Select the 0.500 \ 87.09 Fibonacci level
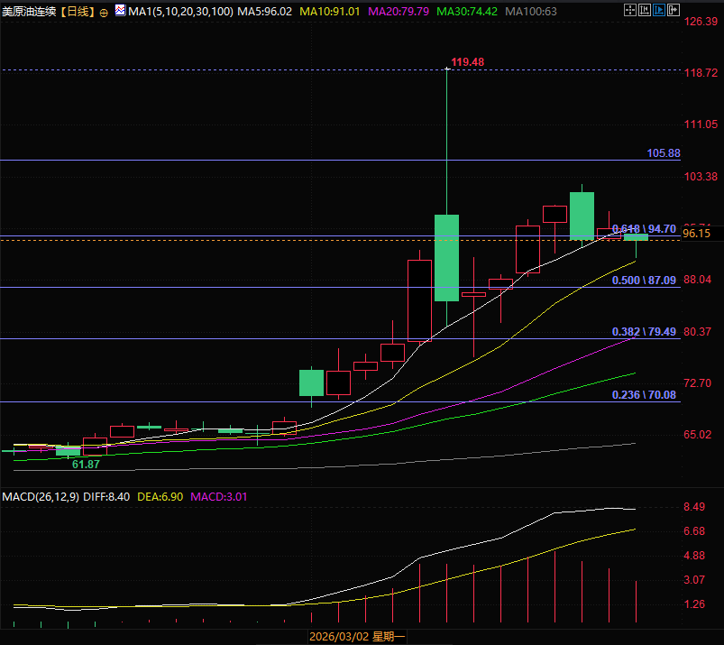This screenshot has height=645, width=724. point(644,280)
